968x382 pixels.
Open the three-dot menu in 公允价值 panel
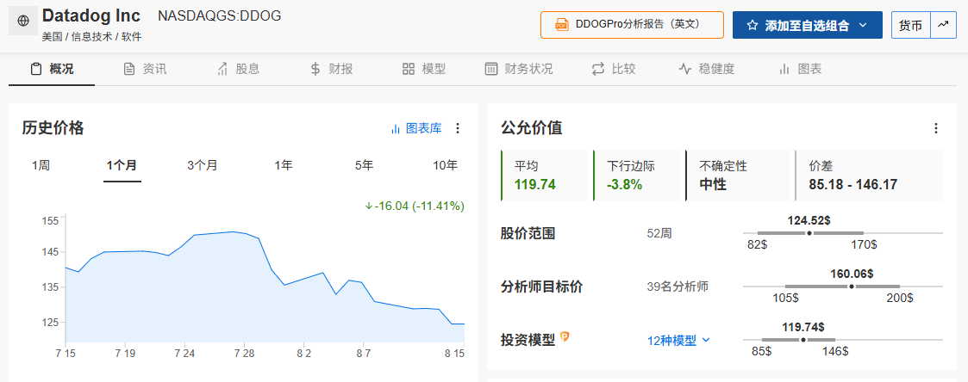[x=936, y=128]
